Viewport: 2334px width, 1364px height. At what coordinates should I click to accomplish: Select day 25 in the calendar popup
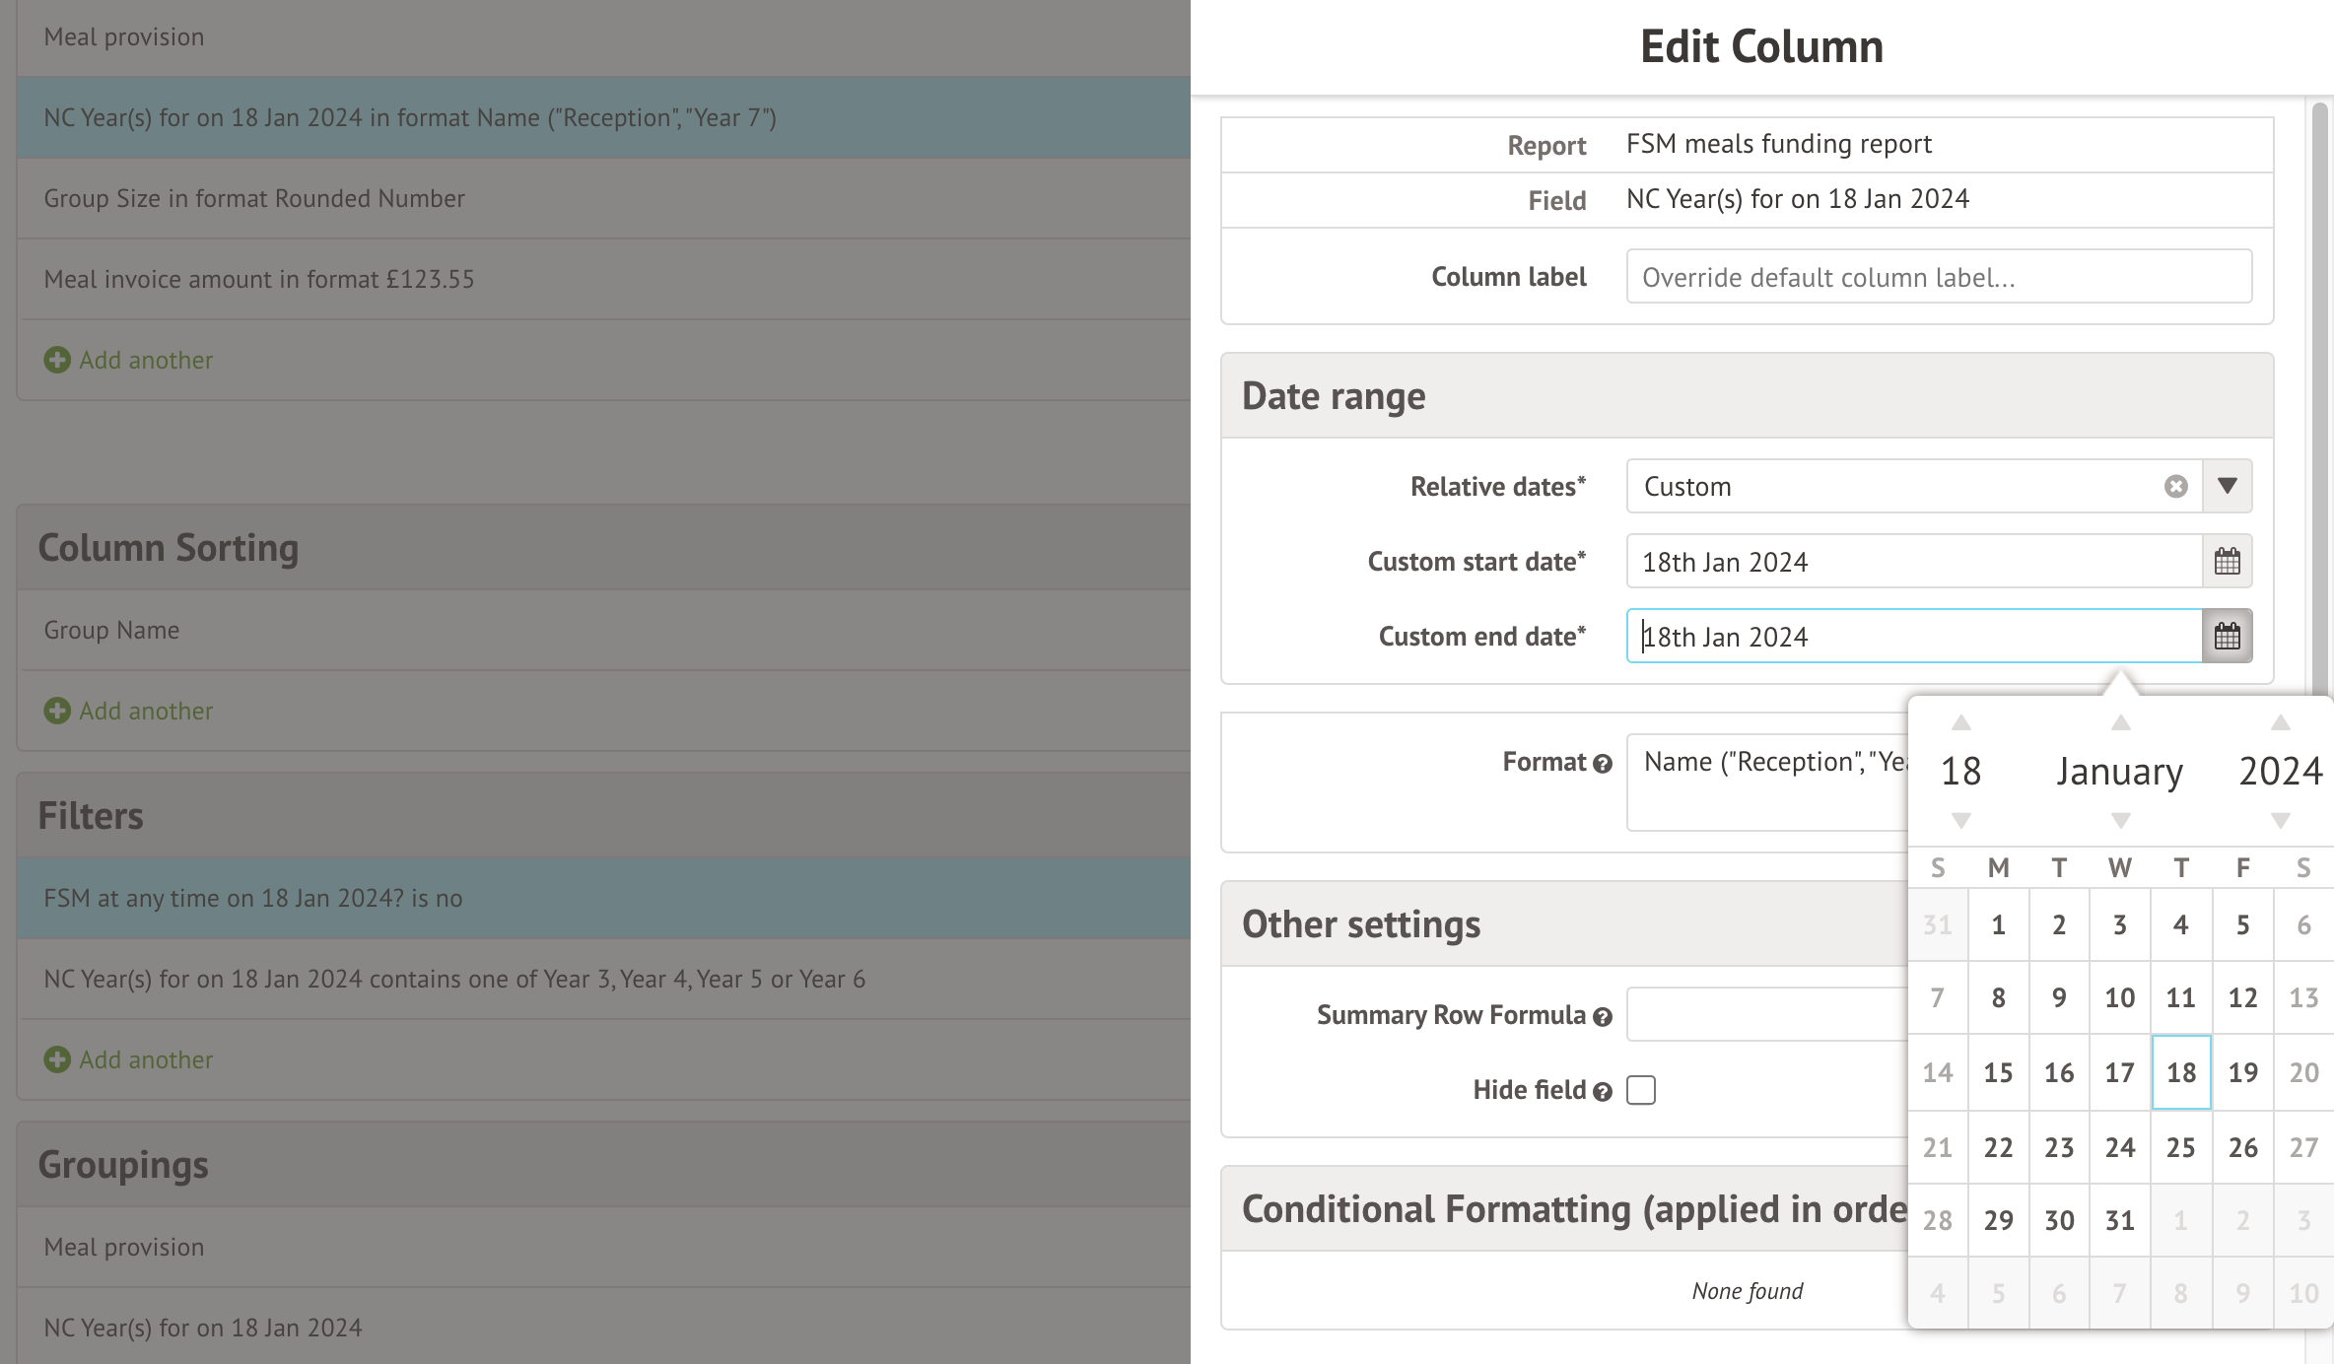2180,1146
